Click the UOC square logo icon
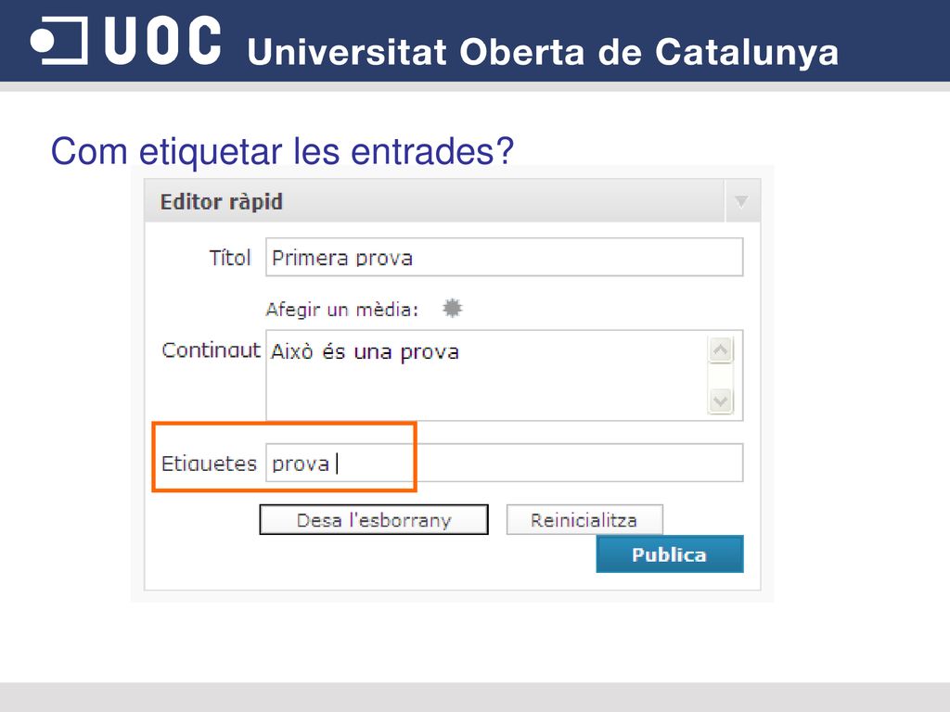The image size is (950, 712). pyautogui.click(x=58, y=41)
